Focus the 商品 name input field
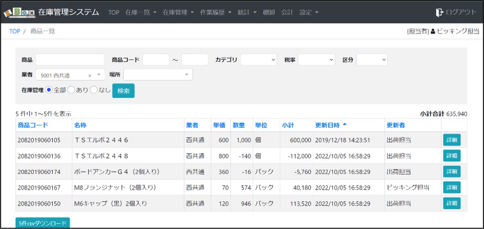484x229 pixels. (70, 60)
